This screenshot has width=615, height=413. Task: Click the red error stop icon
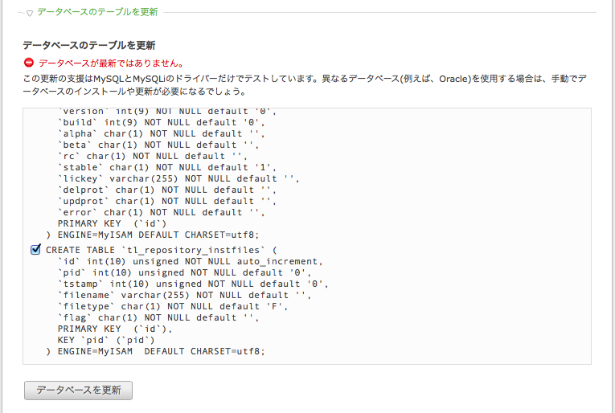(x=29, y=63)
